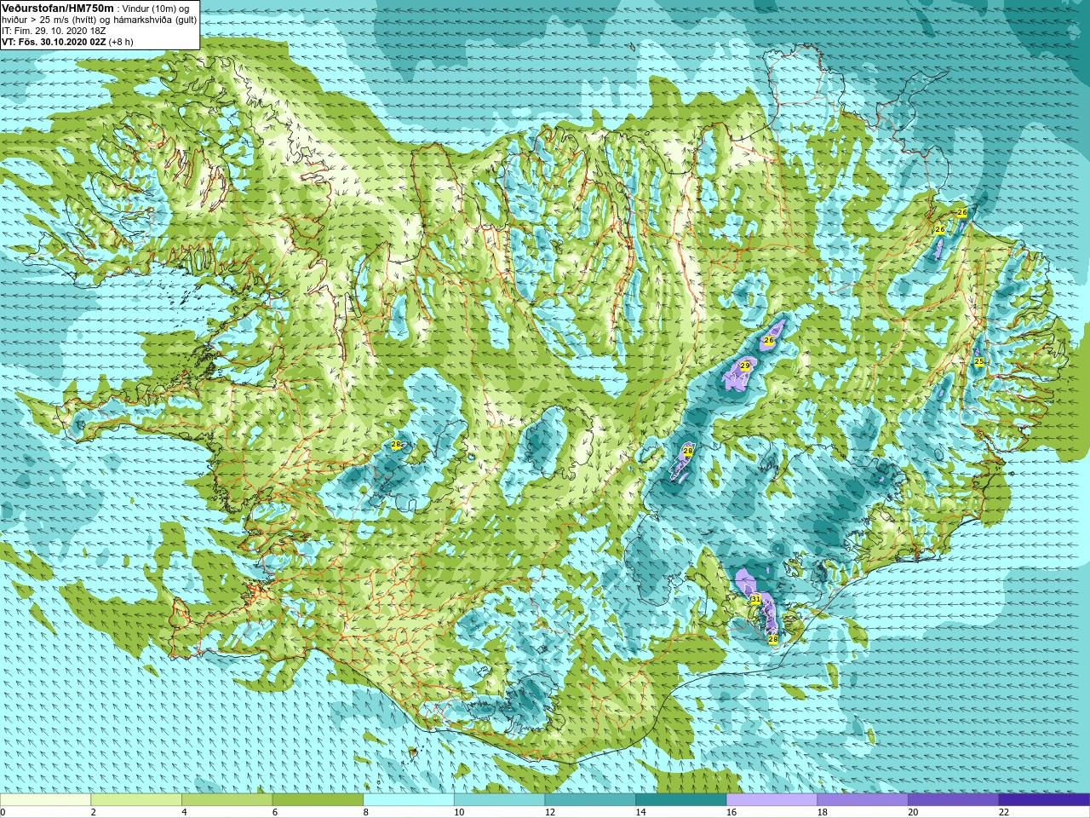Select the light green 2–4 m/s legend swatch
This screenshot has width=1090, height=818.
(x=136, y=800)
